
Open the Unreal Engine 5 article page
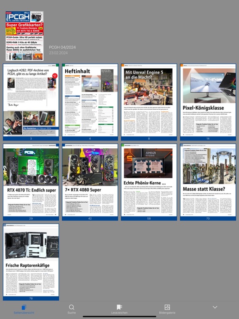pyautogui.click(x=149, y=102)
